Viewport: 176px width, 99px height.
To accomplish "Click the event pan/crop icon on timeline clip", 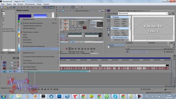I will coord(100,65).
